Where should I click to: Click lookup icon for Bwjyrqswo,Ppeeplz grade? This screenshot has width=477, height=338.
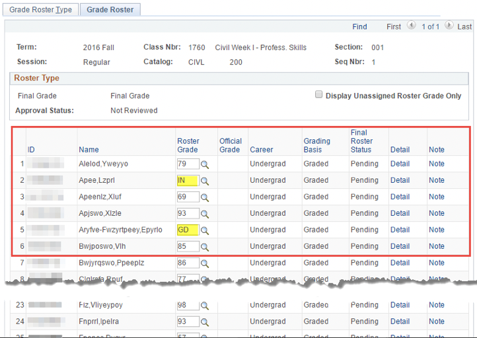pyautogui.click(x=205, y=263)
